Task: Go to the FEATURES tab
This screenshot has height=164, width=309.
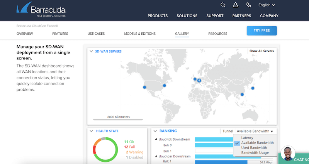Action: tap(60, 34)
